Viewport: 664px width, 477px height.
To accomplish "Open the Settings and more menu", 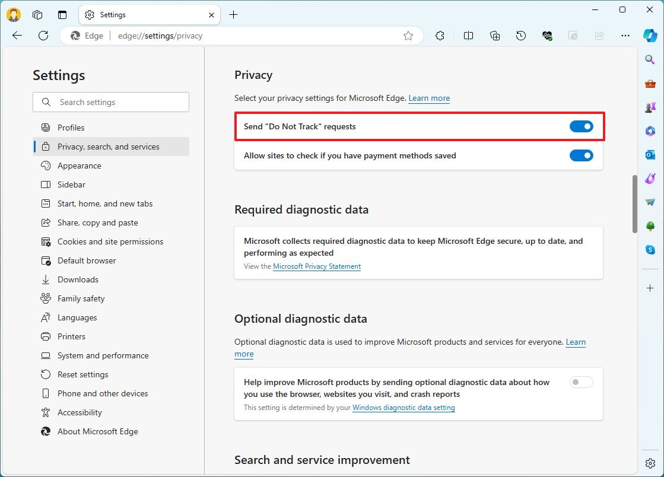I will pos(625,36).
